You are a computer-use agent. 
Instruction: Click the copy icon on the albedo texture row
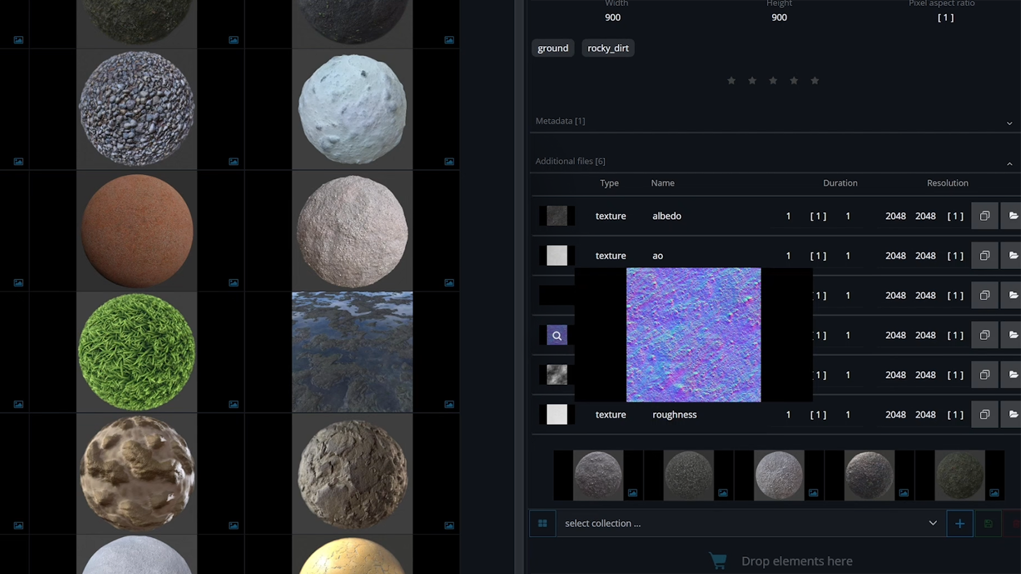click(985, 216)
